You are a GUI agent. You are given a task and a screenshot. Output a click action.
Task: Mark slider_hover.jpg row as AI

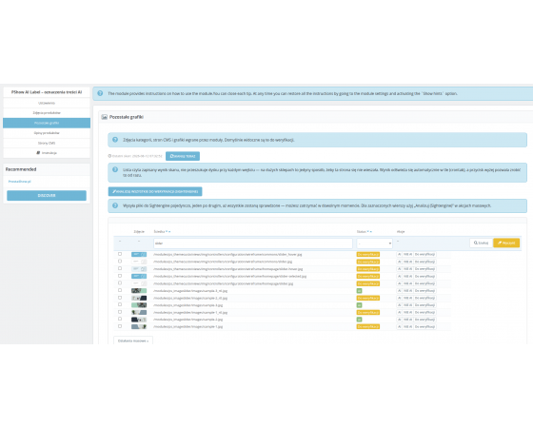coord(399,255)
